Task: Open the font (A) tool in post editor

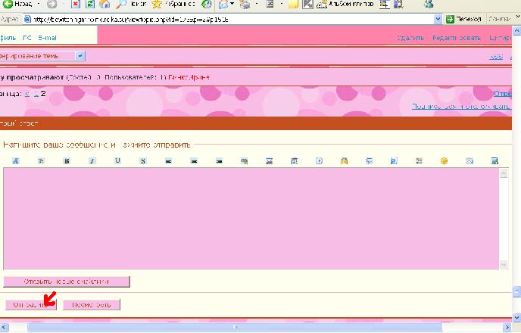Action: click(x=15, y=161)
